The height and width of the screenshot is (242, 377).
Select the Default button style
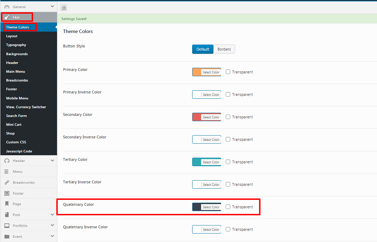(x=203, y=49)
